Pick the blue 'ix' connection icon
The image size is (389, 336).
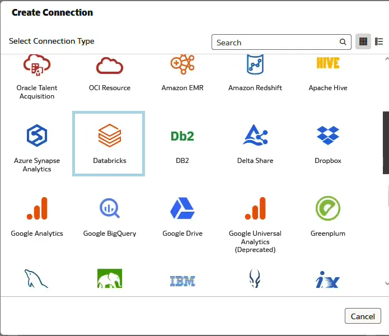point(327,279)
